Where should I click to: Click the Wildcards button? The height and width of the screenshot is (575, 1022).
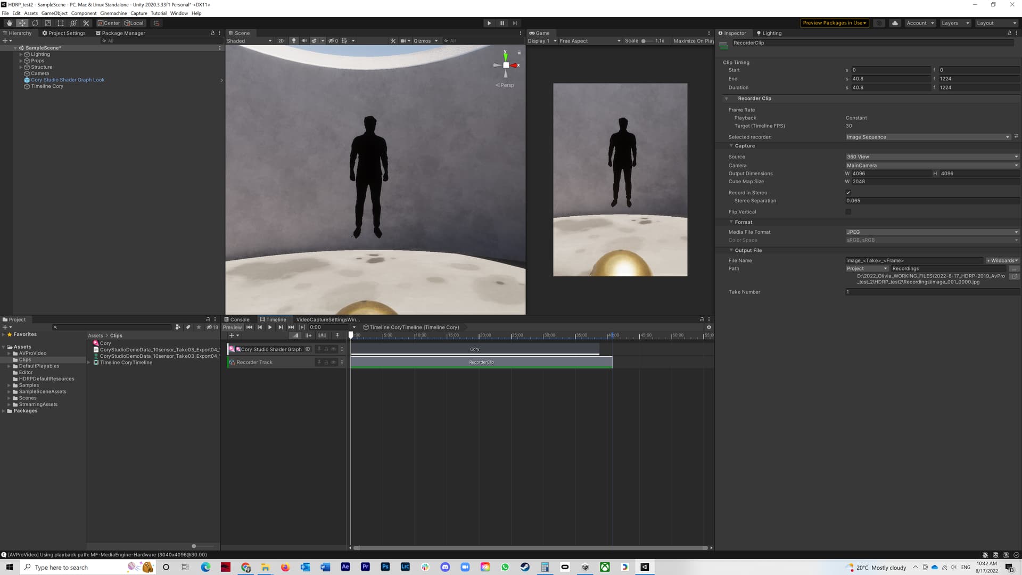[x=1002, y=260]
